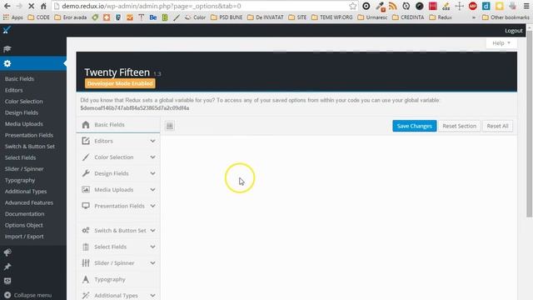The width and height of the screenshot is (533, 300).
Task: Expand the Media Uploads section chevron
Action: [152, 189]
